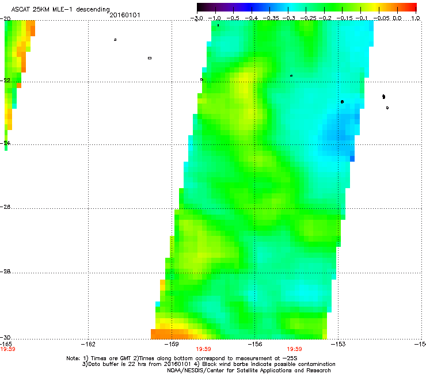Click the -0.1 color scale label
Viewport: 426px width, 374px height.
pos(362,18)
